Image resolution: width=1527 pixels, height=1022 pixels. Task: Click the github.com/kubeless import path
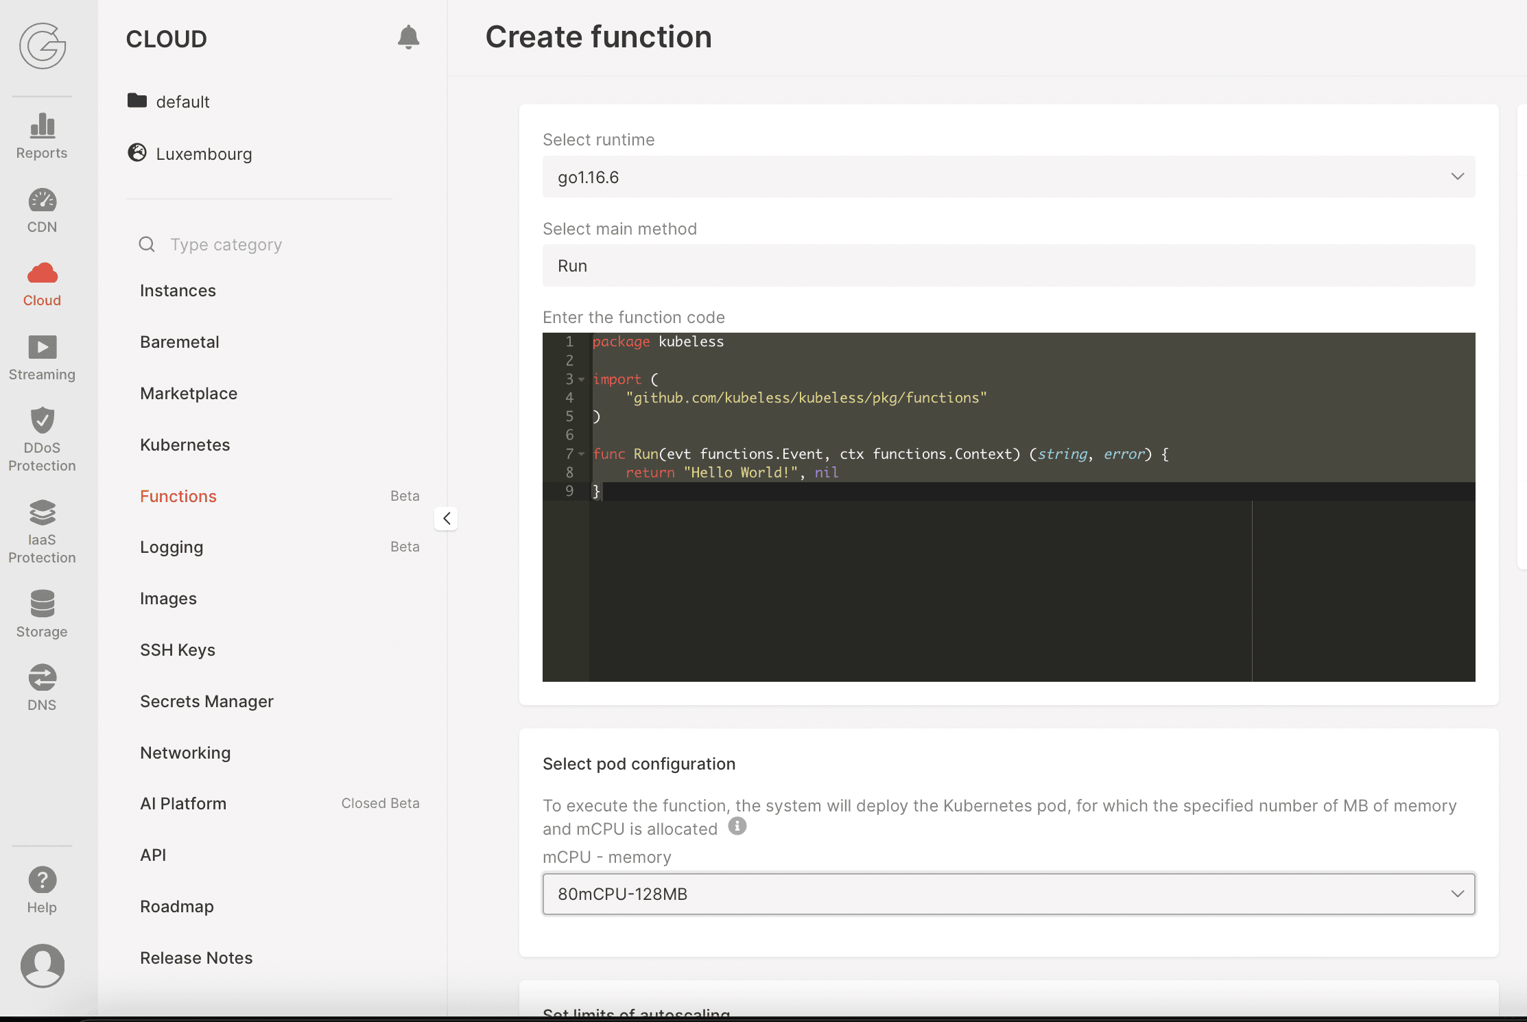[x=806, y=398]
